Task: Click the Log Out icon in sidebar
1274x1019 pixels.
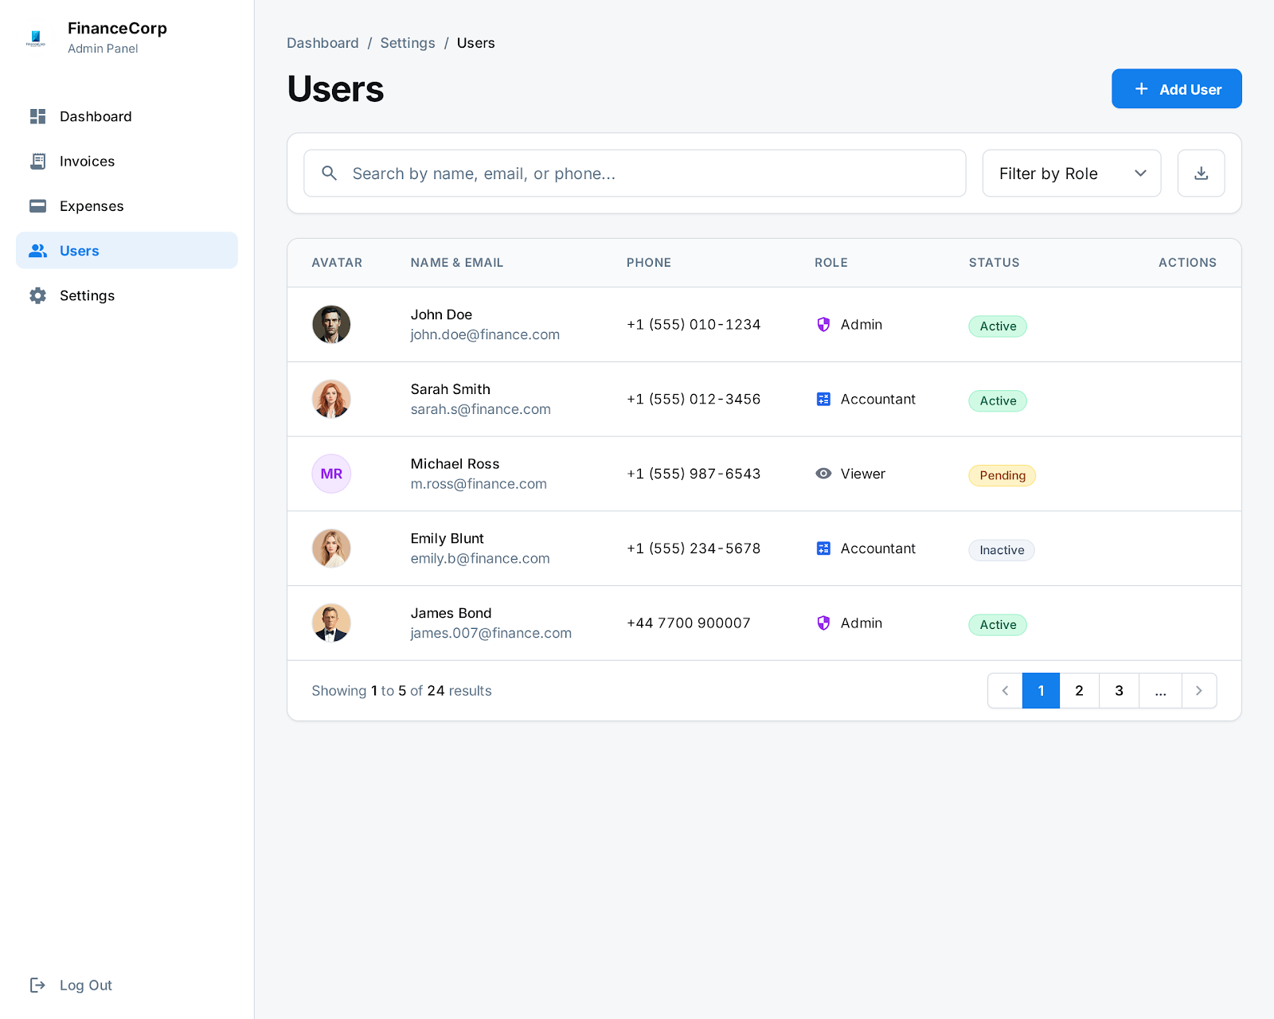Action: point(37,986)
